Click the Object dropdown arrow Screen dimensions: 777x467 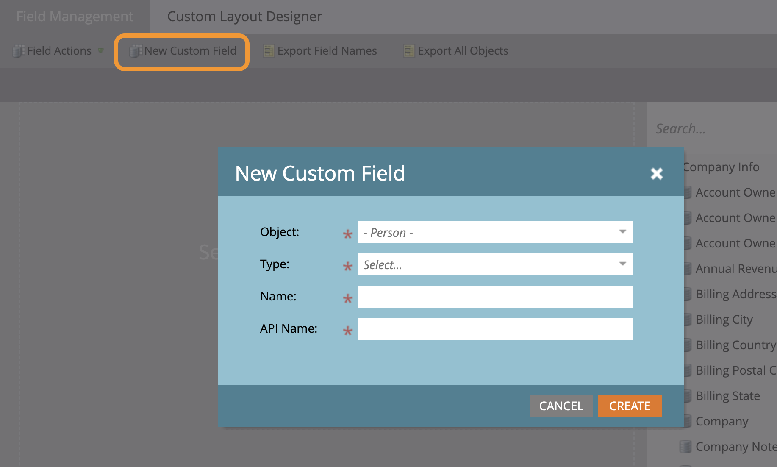(x=622, y=232)
